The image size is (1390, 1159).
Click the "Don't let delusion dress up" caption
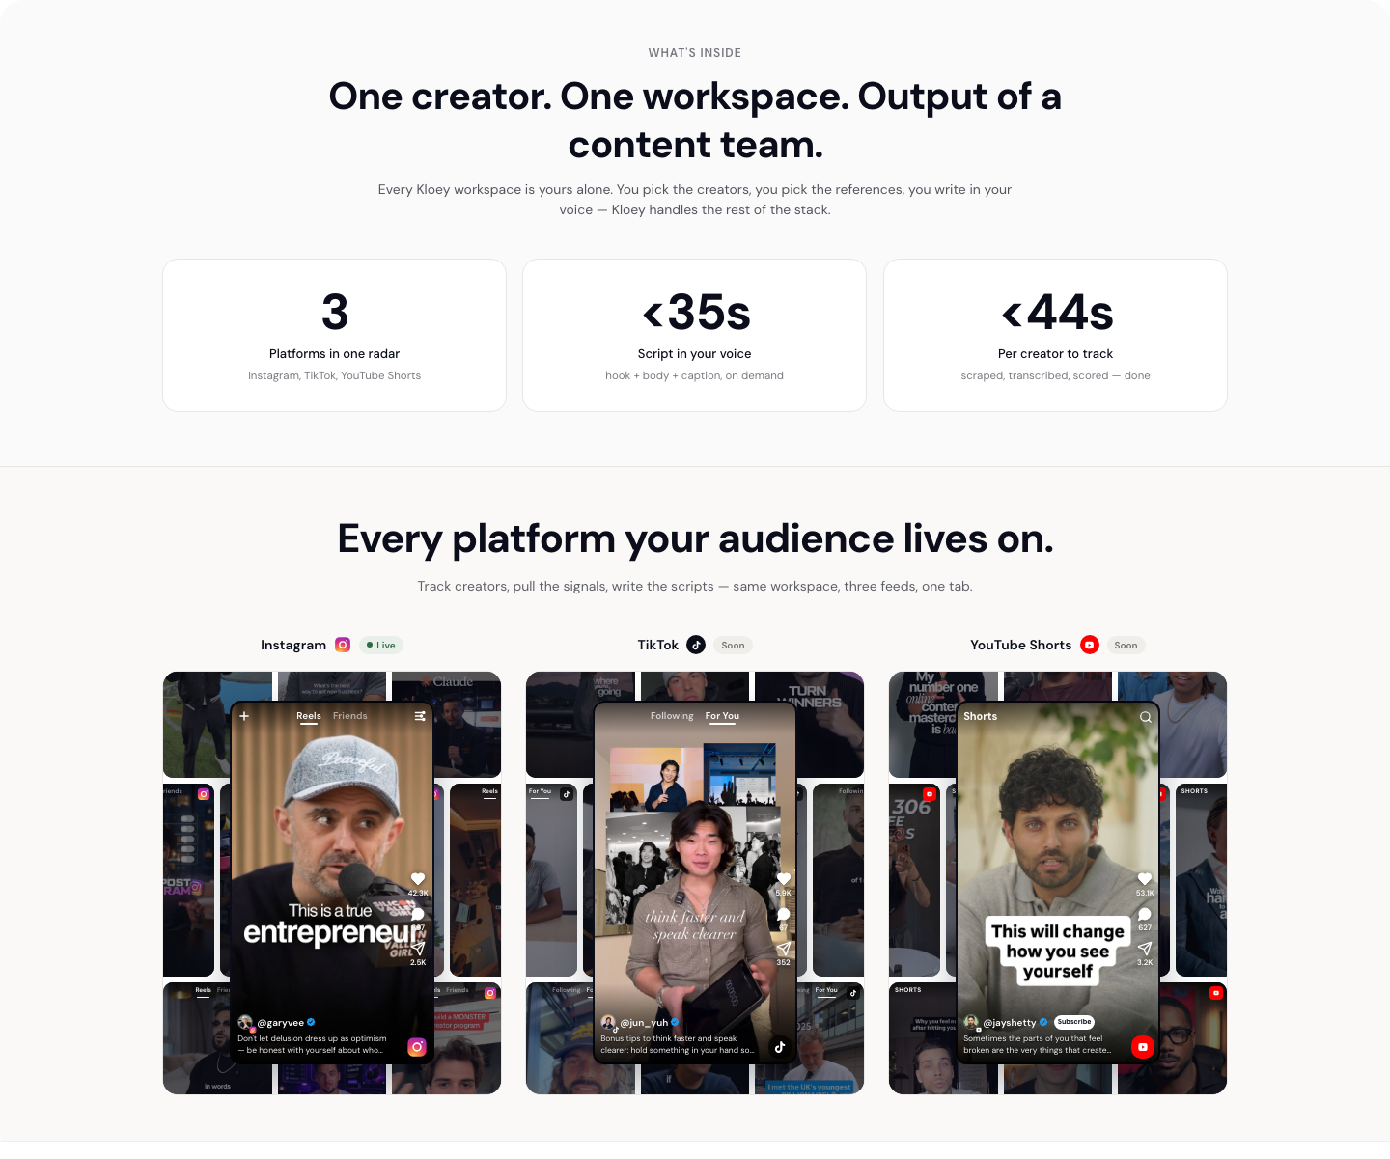[313, 1044]
